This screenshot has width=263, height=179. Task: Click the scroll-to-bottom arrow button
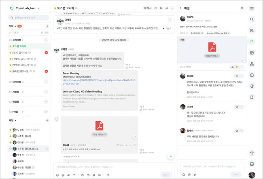pos(171,156)
